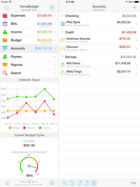Open the info icon in bottom bar
This screenshot has height=187, width=140.
click(x=7, y=183)
